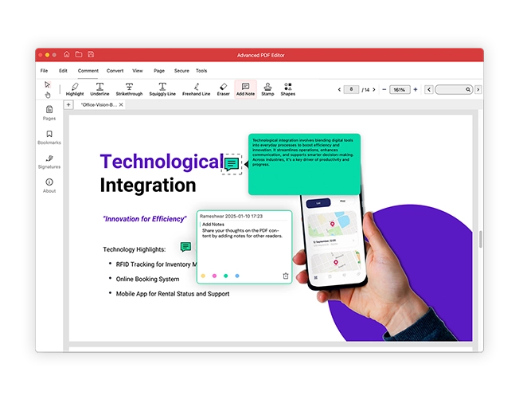
Task: Open the Page menu
Action: 159,71
